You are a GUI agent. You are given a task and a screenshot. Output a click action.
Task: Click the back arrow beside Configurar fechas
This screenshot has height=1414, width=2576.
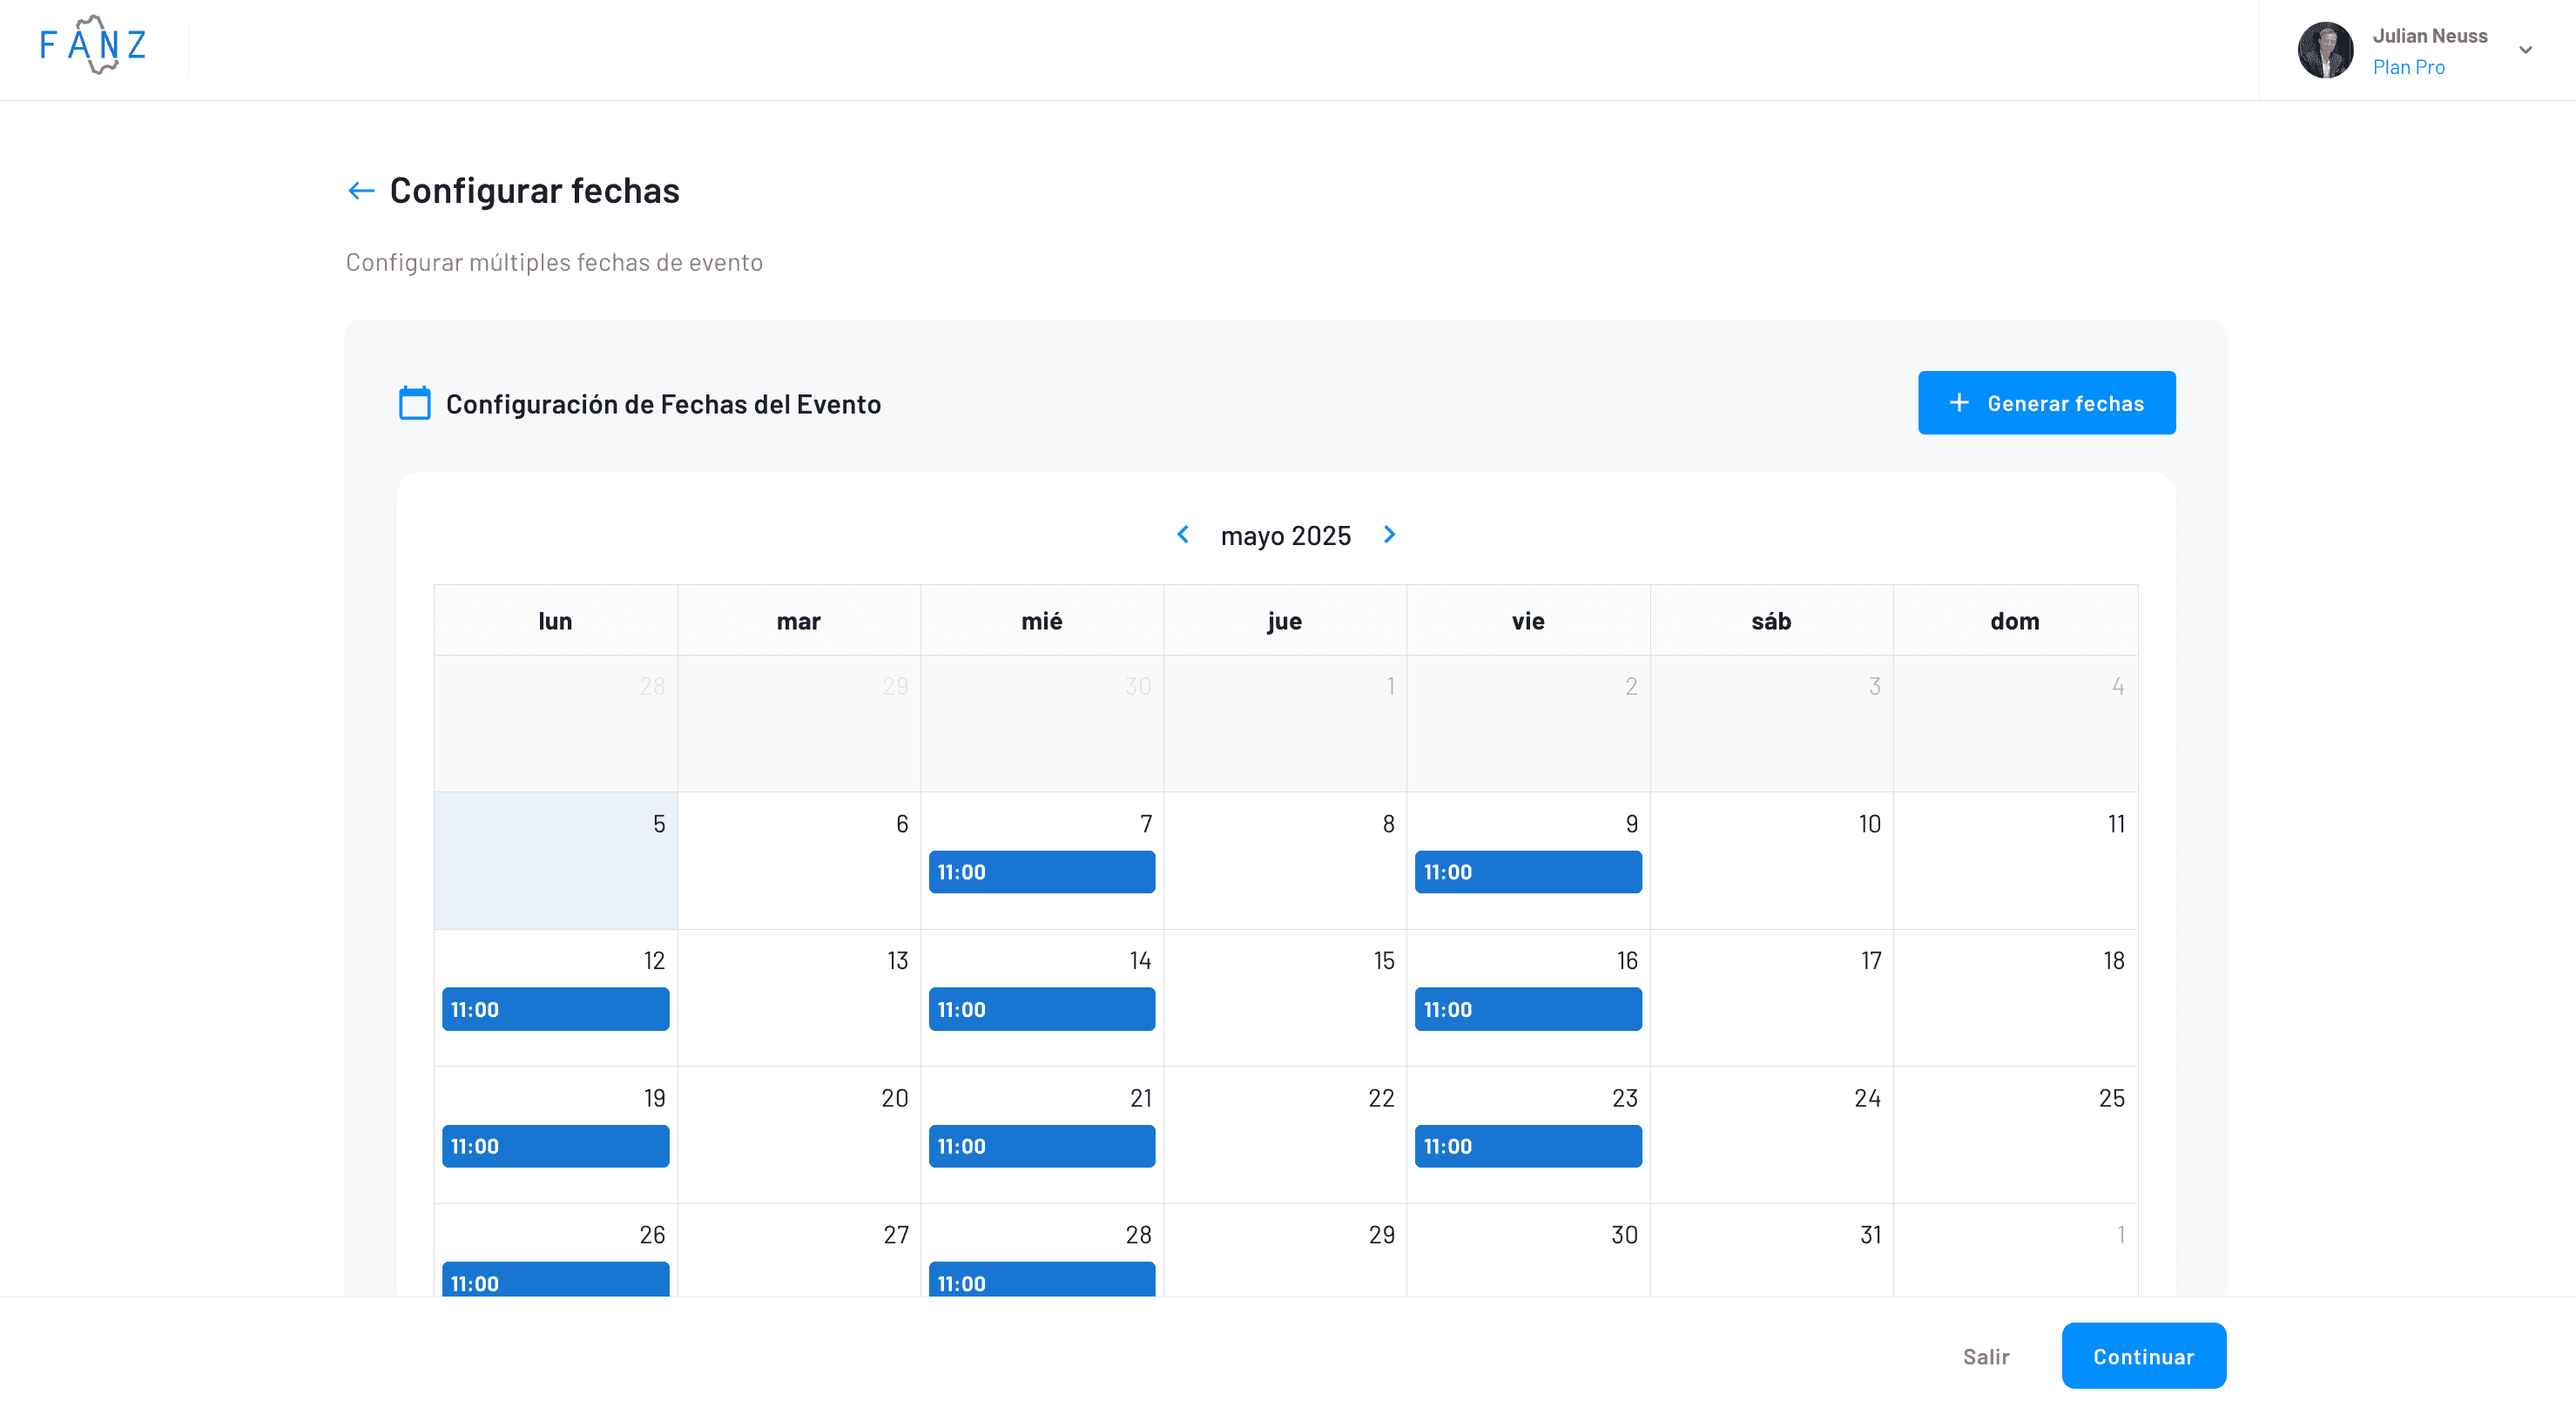(360, 191)
